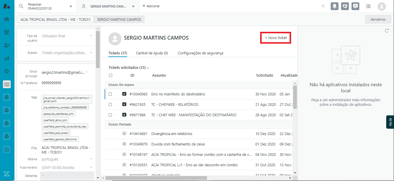Open the Ajuda side tab
394x181 pixels.
[390, 122]
